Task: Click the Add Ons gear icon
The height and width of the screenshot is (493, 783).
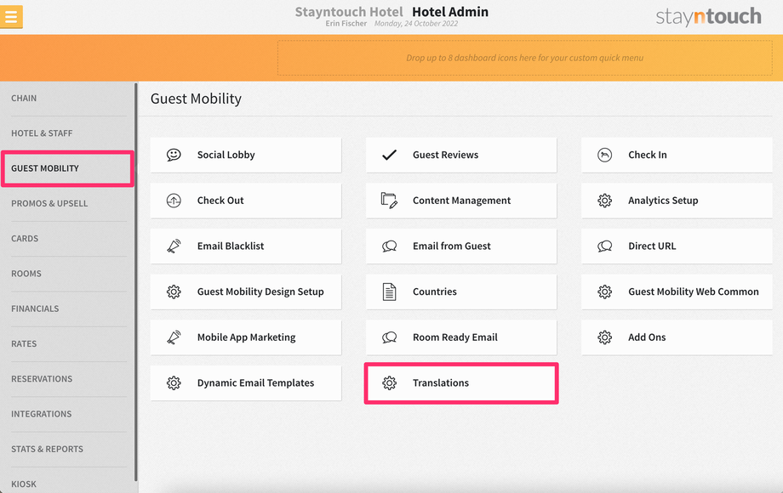Action: [x=605, y=337]
